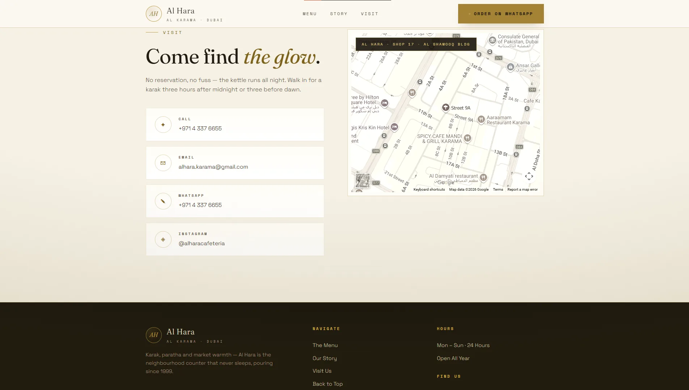This screenshot has width=689, height=390.
Task: Click the 'Mon – Sun · 24 Hours' footer text
Action: [463, 345]
